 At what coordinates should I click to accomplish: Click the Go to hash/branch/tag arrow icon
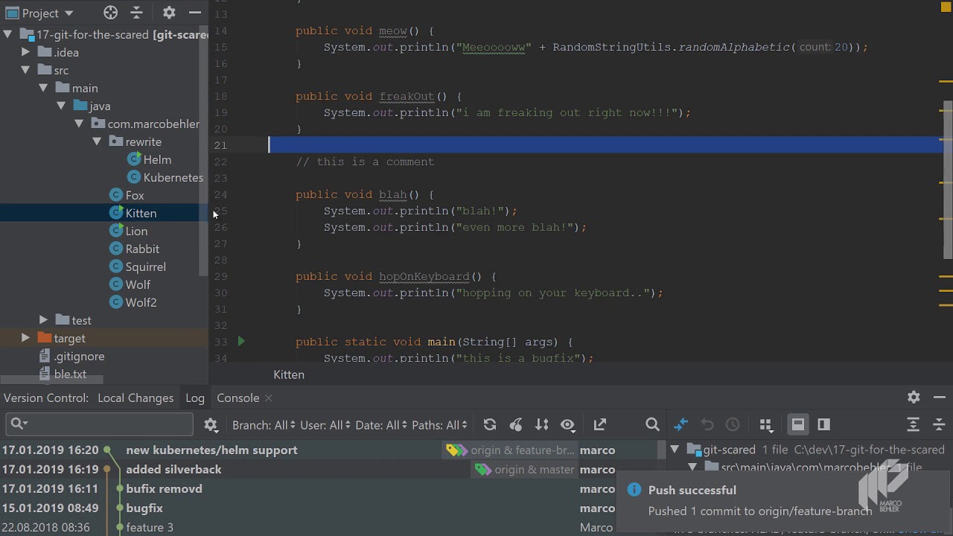pos(600,424)
